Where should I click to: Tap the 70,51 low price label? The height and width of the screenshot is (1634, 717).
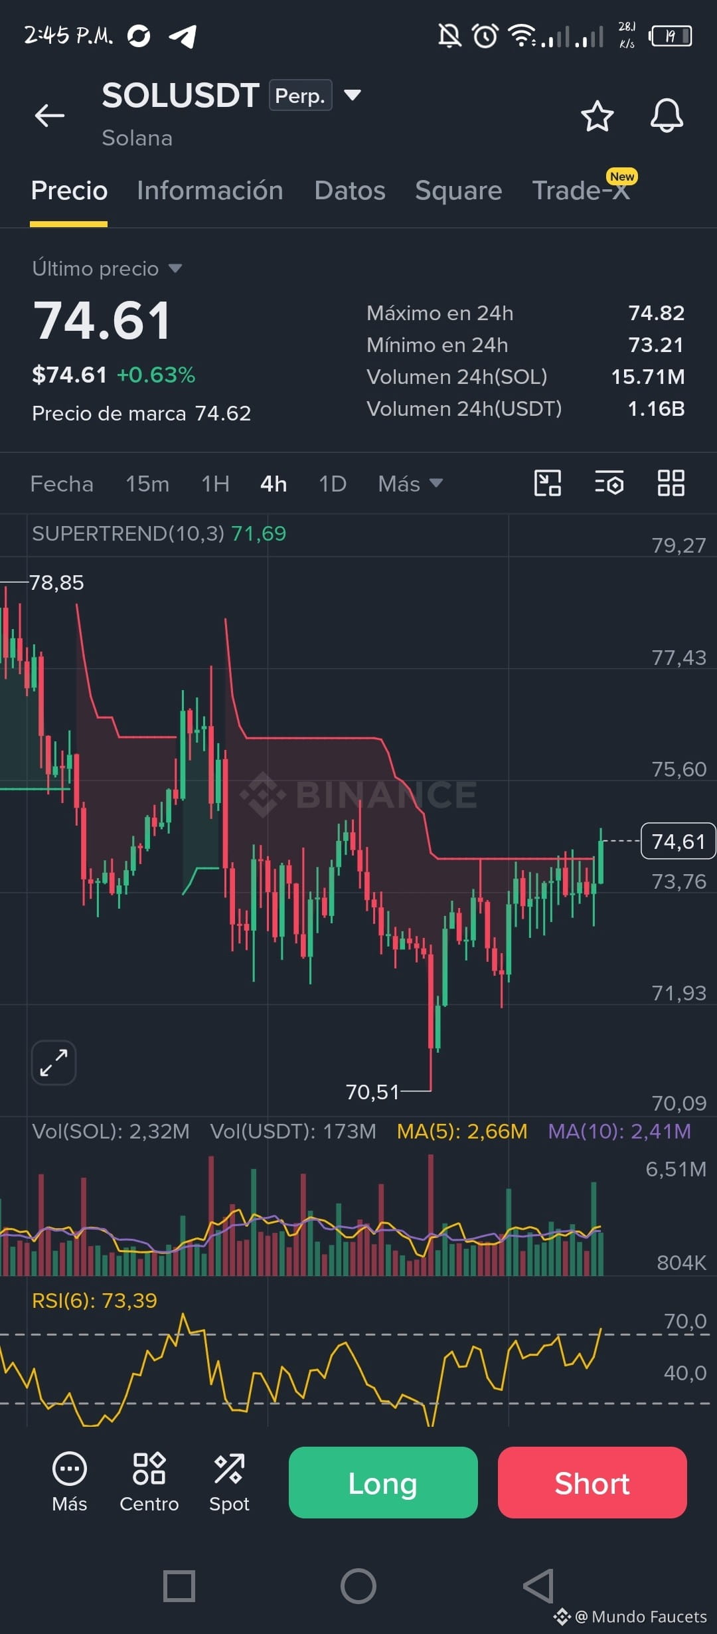click(x=372, y=1091)
